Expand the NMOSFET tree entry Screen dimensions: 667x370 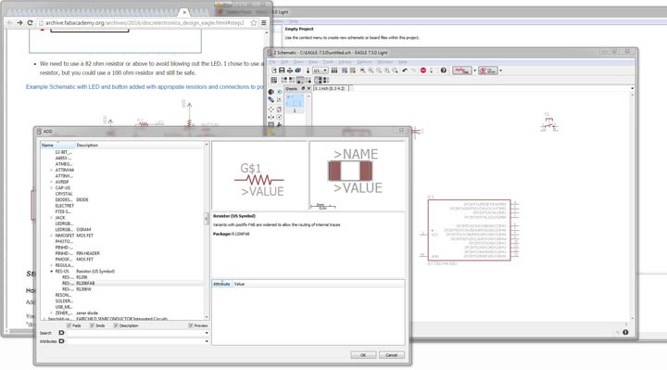tap(52, 236)
